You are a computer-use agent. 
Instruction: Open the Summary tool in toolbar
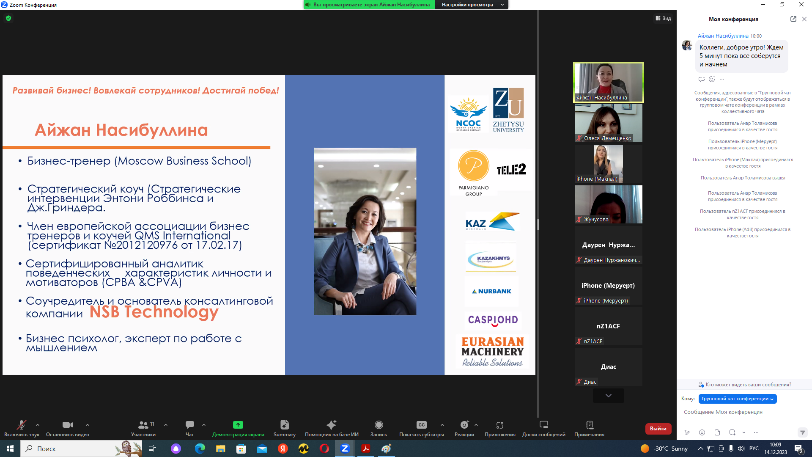284,428
